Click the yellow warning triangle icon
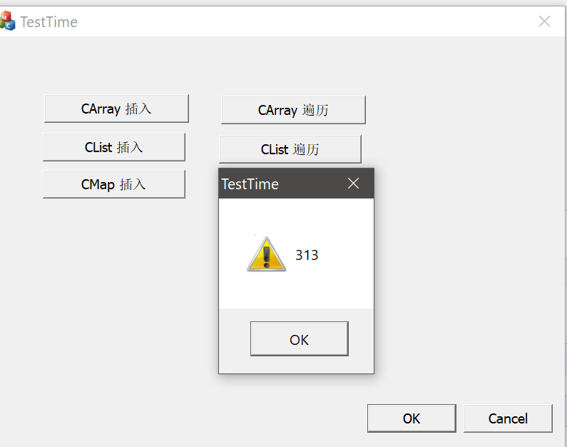This screenshot has height=447, width=567. click(267, 254)
